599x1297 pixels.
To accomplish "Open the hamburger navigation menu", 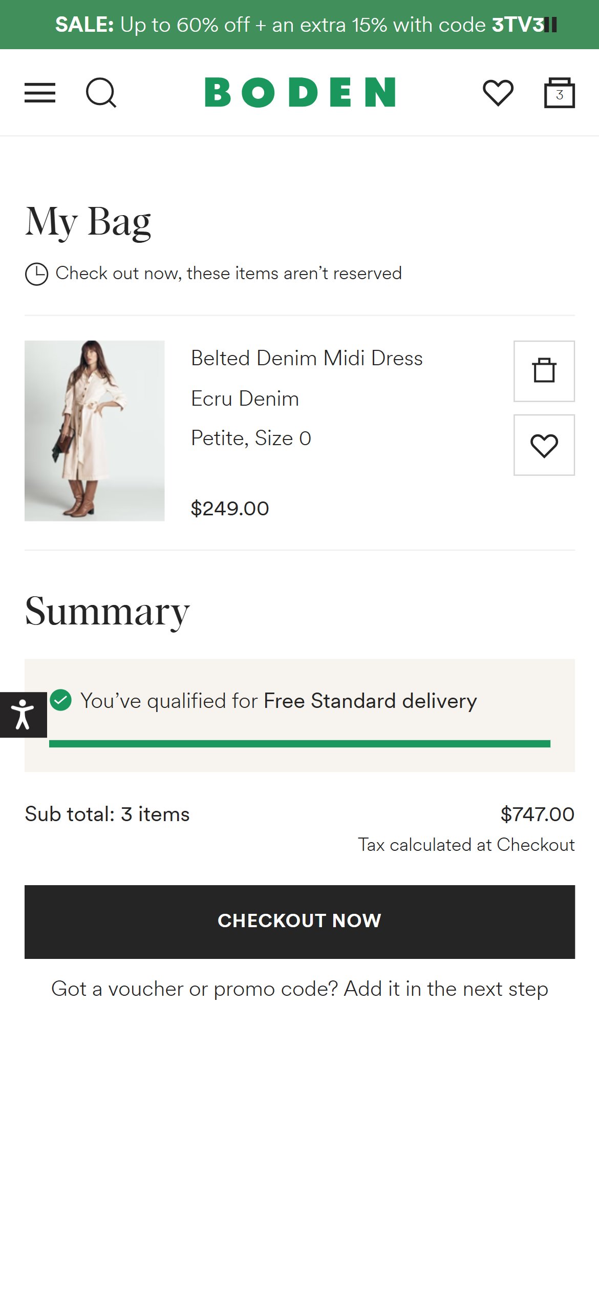I will [x=40, y=93].
